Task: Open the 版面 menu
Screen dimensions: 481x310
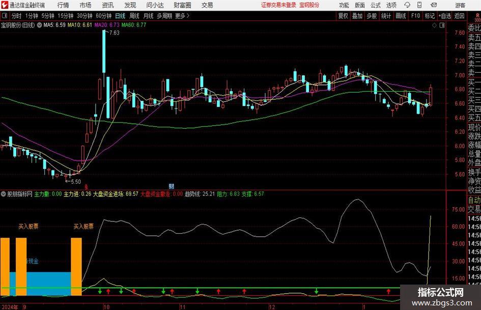Action: (360, 5)
